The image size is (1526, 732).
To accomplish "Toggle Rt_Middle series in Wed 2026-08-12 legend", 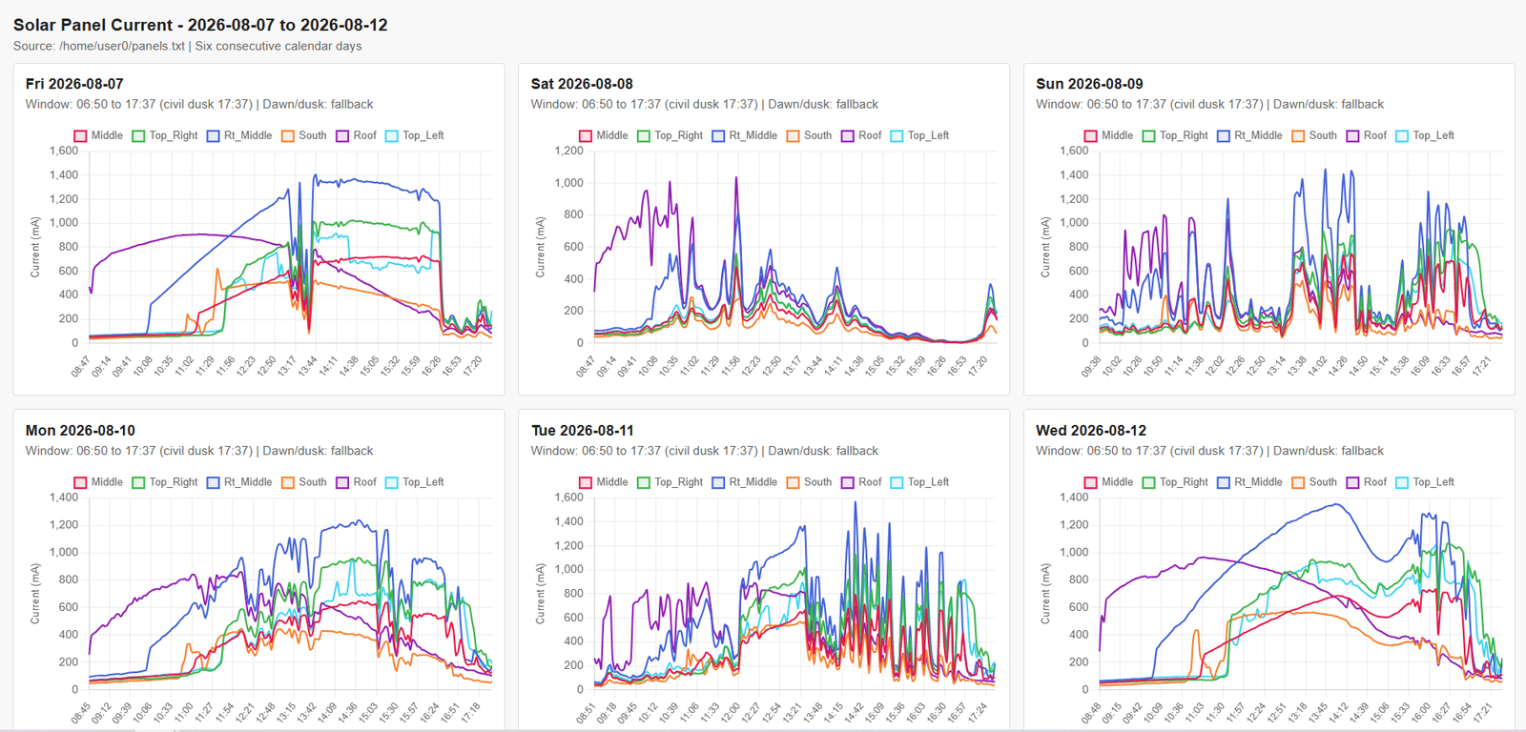I will 1250,482.
